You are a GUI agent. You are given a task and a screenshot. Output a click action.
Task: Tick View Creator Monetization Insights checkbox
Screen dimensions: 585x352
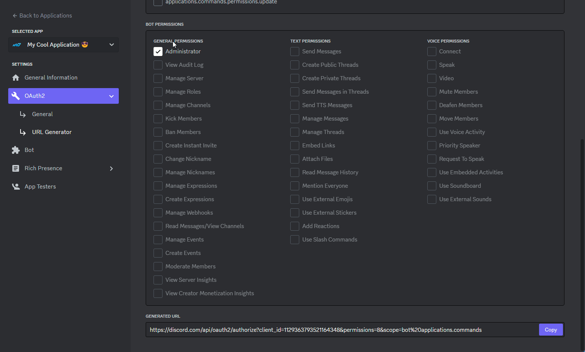pos(158,293)
